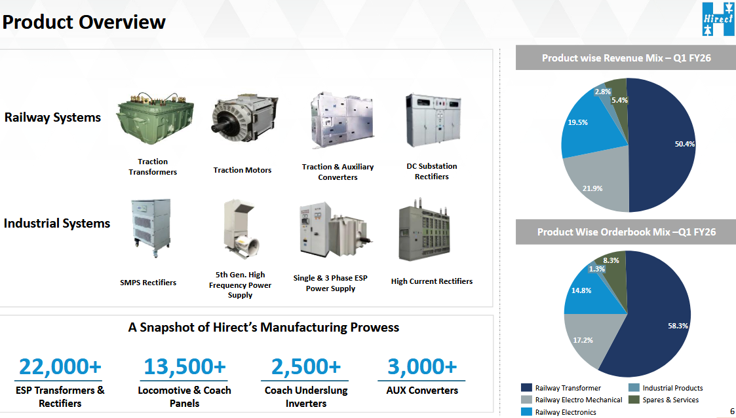Screen dimensions: 736x418
Task: Click the Spares & Services legend text
Action: coord(670,400)
